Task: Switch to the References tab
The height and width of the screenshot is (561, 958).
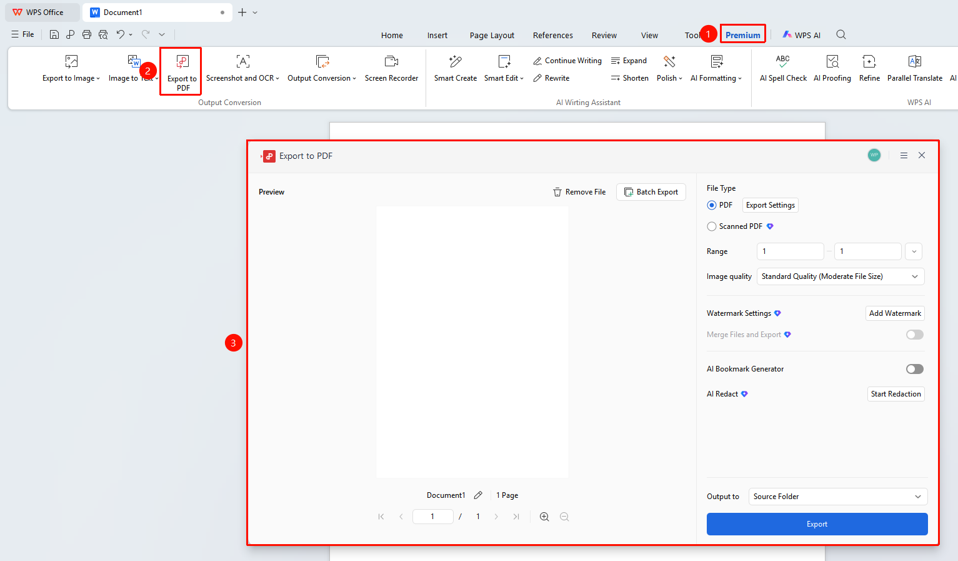Action: [x=552, y=35]
